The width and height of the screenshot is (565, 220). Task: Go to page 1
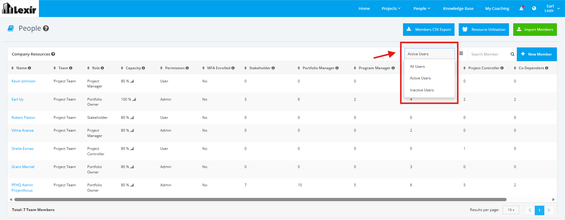(x=539, y=210)
